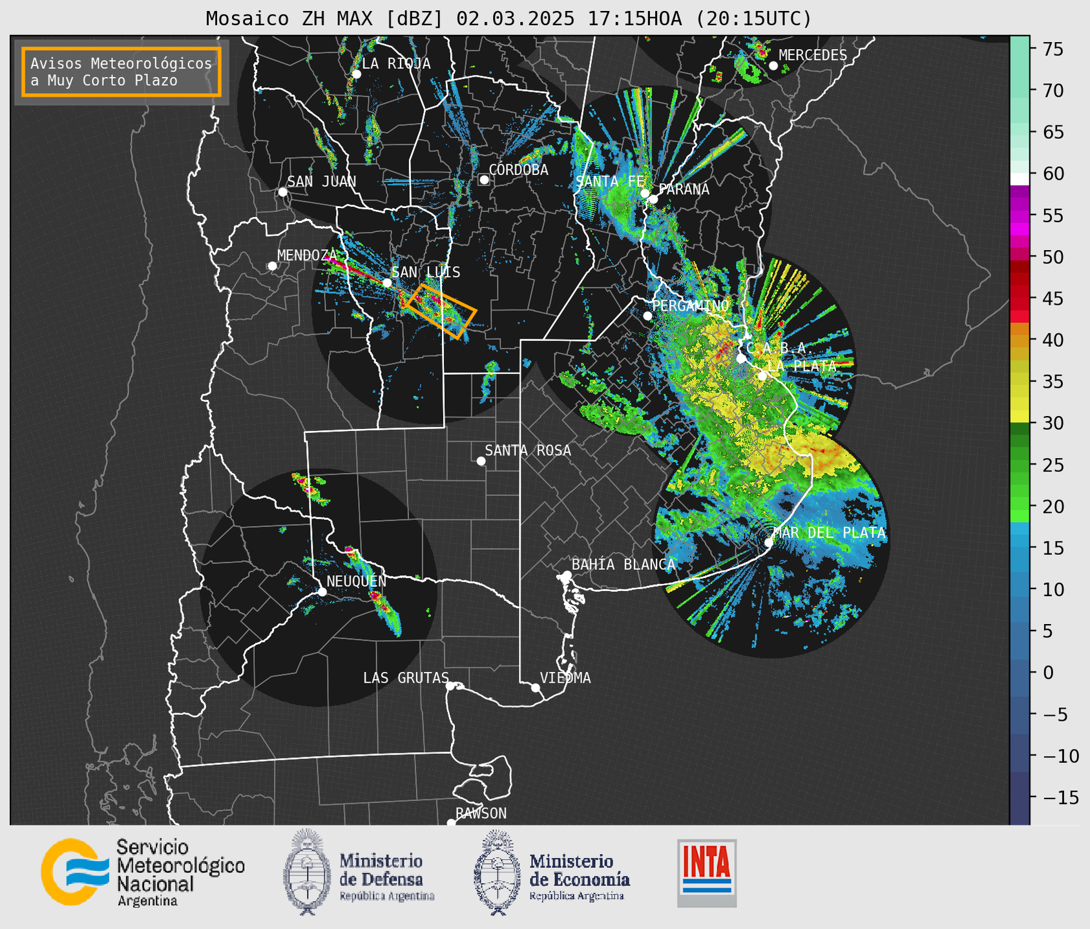This screenshot has height=929, width=1090.
Task: Click the PERGAMINO map label
Action: (690, 306)
